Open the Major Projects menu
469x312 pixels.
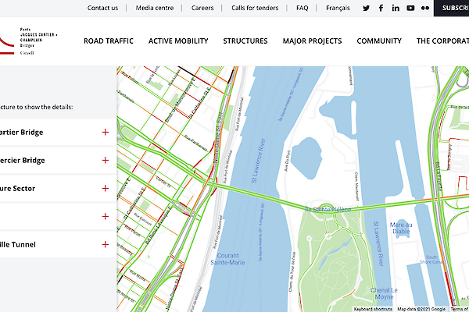(x=312, y=41)
